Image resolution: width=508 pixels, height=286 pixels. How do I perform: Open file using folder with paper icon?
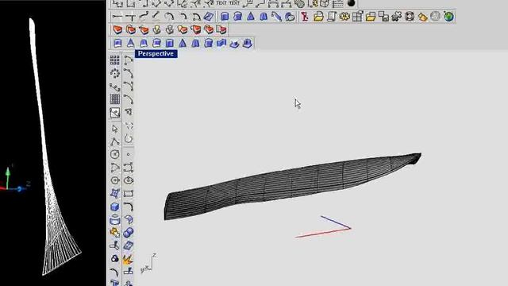tap(318, 17)
